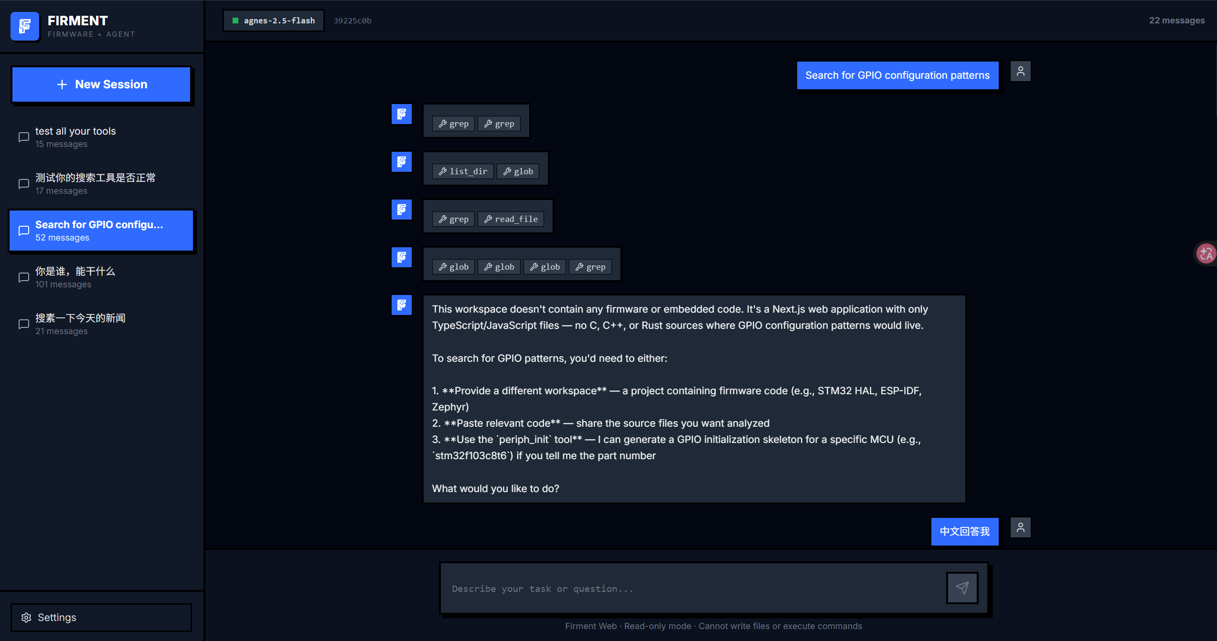1217x641 pixels.
Task: Open the '你是谁，能干什么' session
Action: 101,277
